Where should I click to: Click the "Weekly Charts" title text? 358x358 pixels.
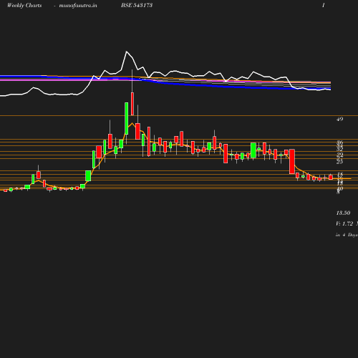[x=24, y=5]
